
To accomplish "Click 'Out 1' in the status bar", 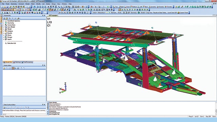I will click(214, 117).
